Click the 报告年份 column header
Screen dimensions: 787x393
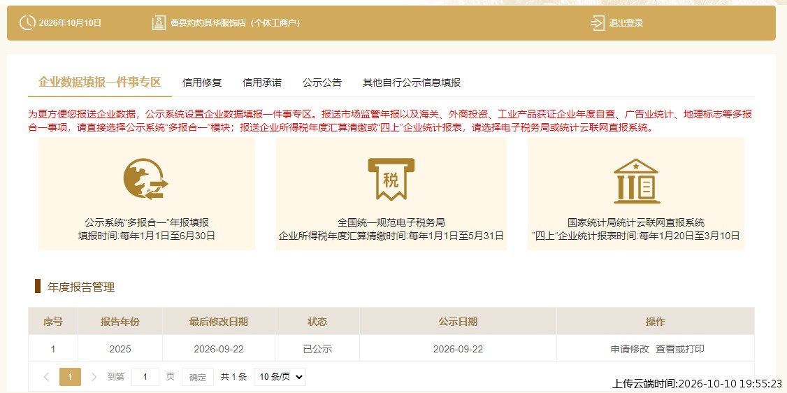coord(120,322)
